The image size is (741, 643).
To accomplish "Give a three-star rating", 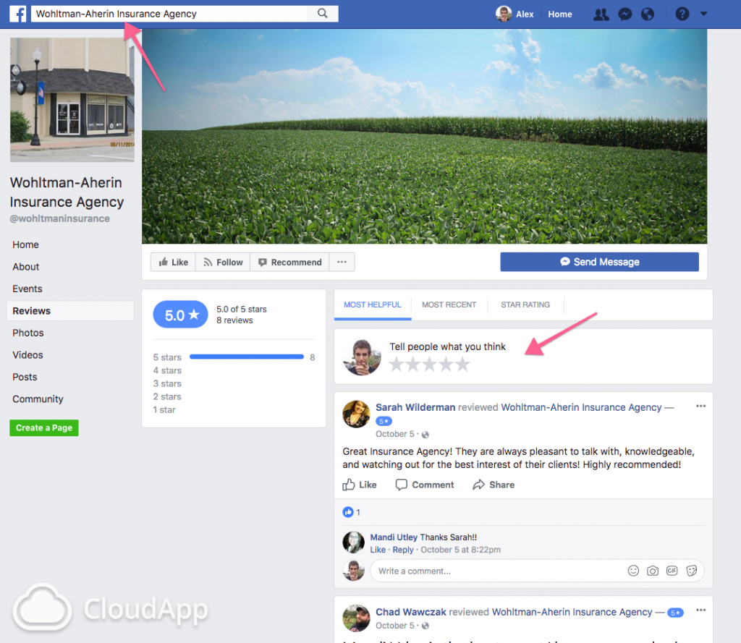I will [430, 365].
